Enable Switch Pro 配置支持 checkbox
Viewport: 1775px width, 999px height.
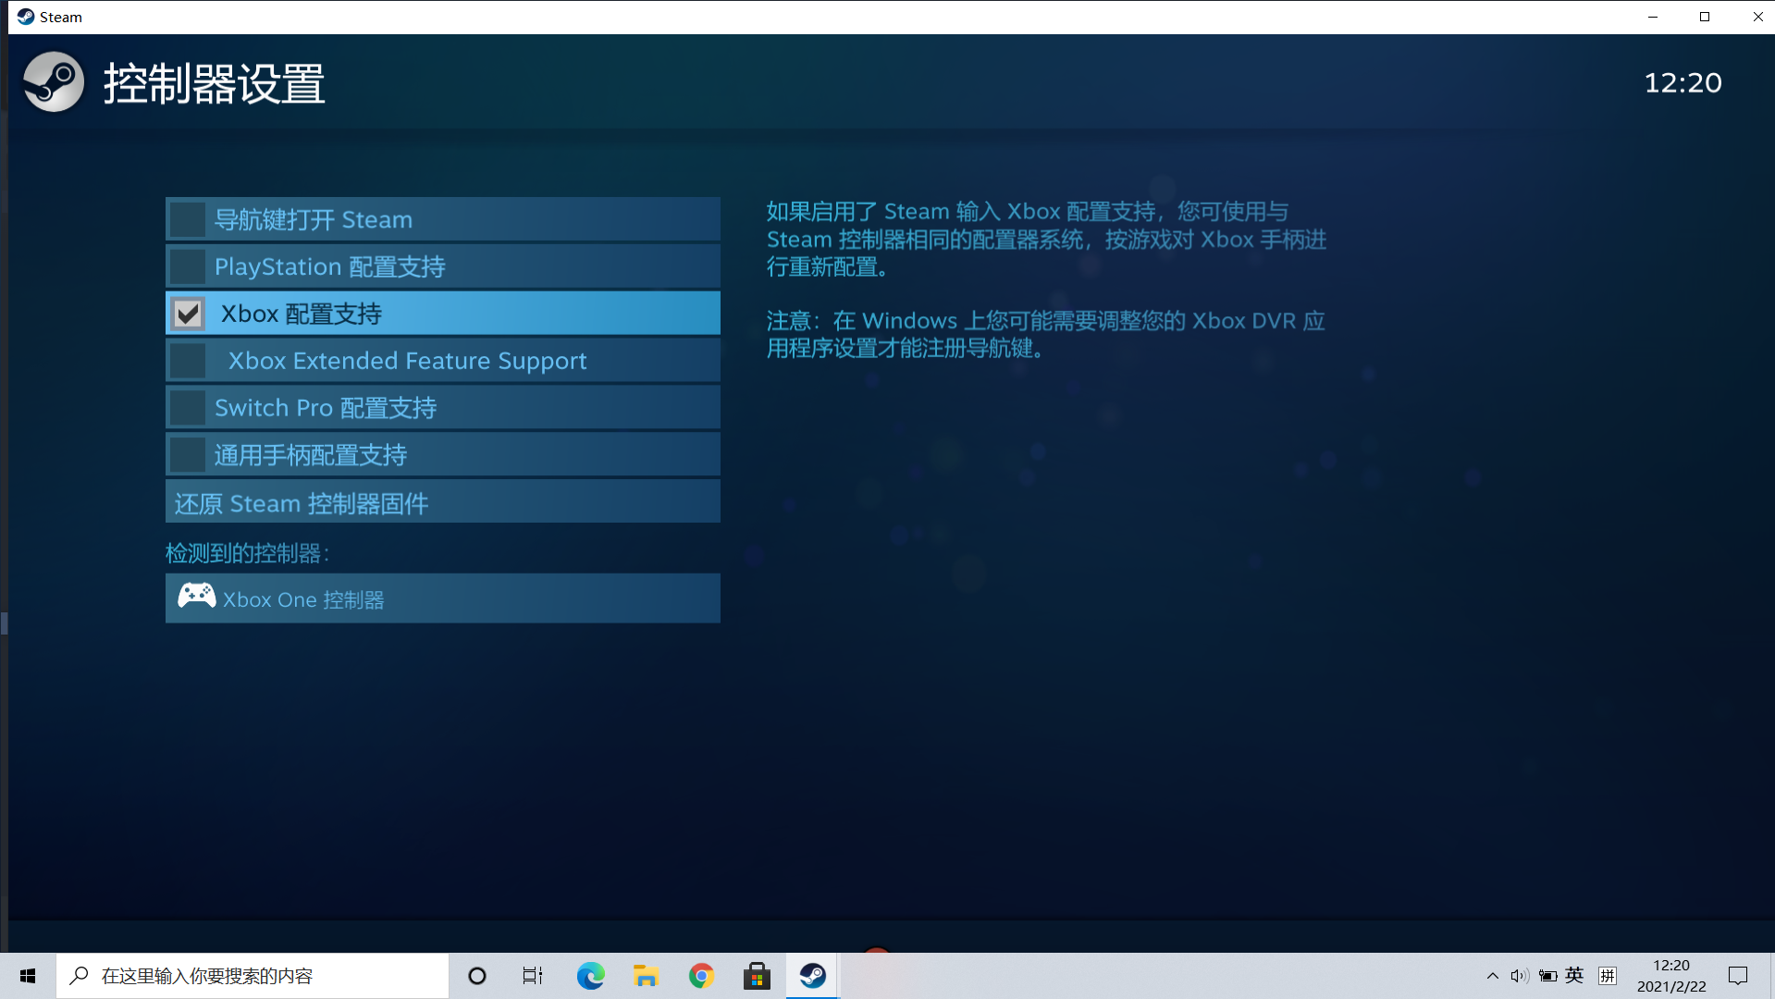[188, 408]
